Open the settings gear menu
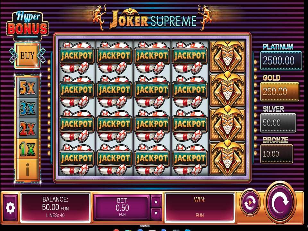This screenshot has width=308, height=231. (x=10, y=208)
